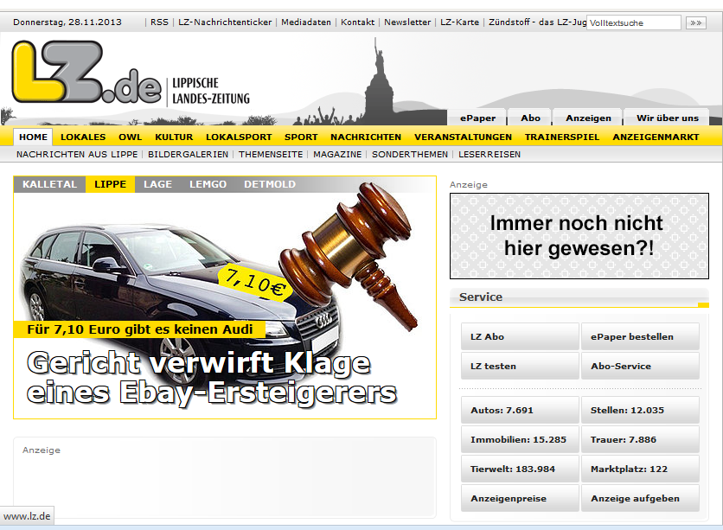Click the Anzeigenpreise button

520,498
